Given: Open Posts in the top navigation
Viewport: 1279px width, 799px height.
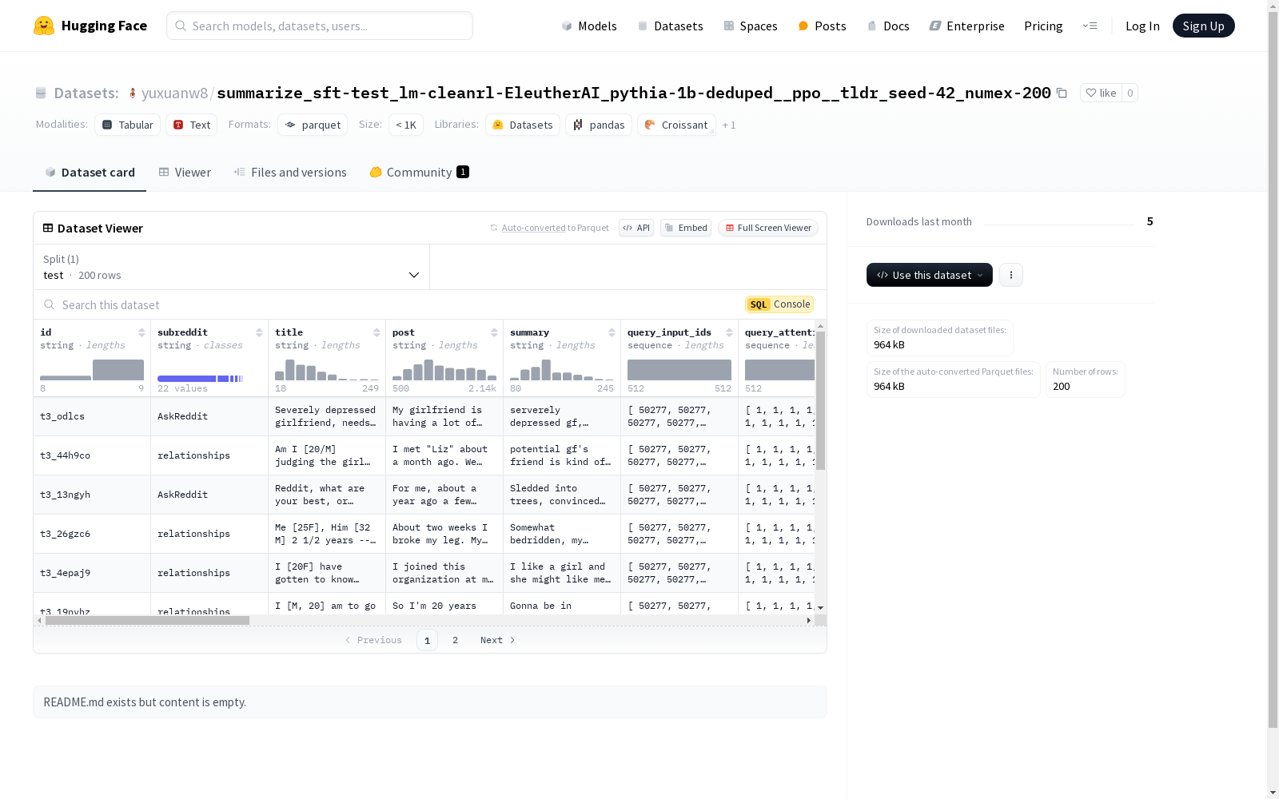Looking at the screenshot, I should tap(822, 26).
